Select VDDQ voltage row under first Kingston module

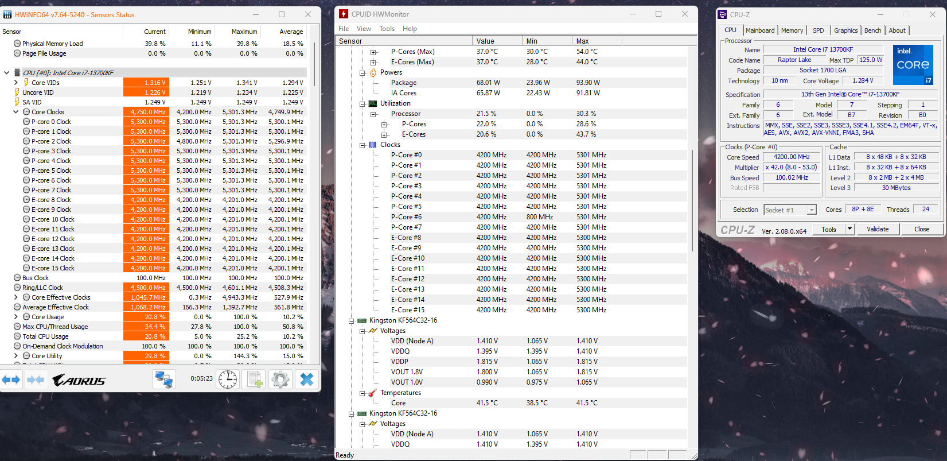pos(512,351)
